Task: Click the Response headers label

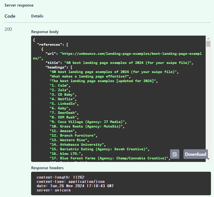Action: 47,168
